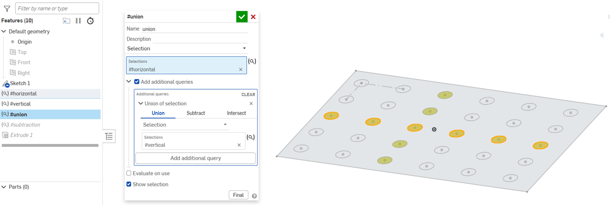The image size is (610, 205).
Task: Enable Evaluate on use checkbox
Action: pyautogui.click(x=129, y=173)
